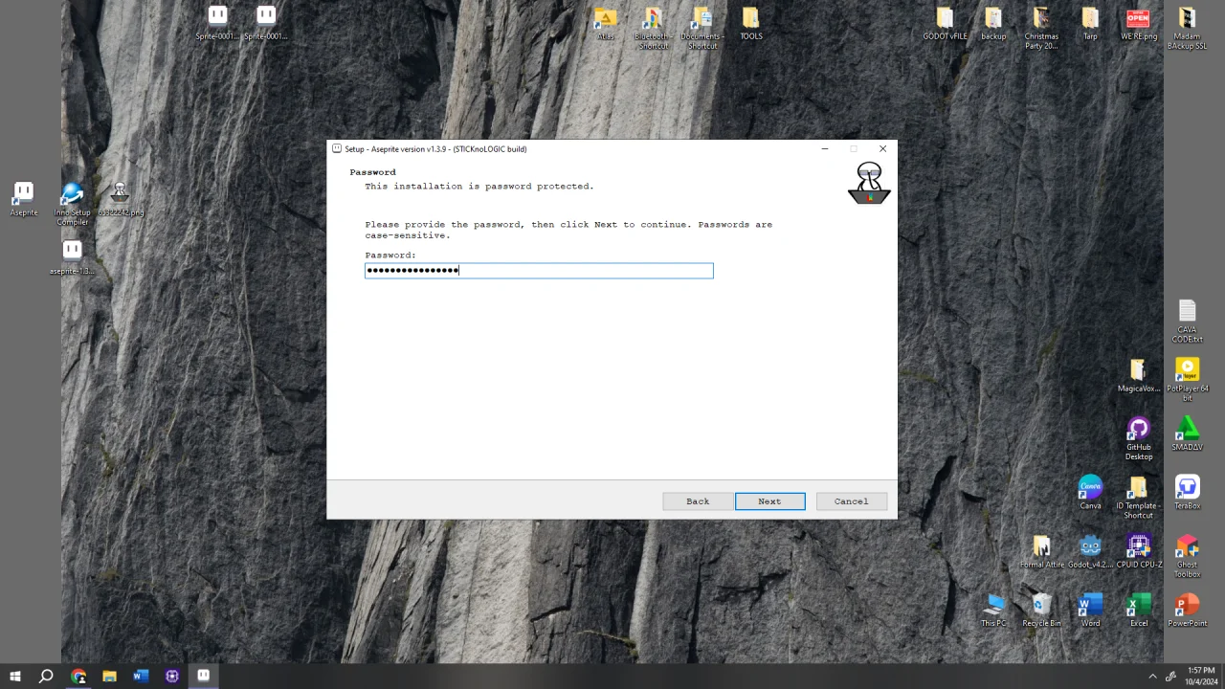Select the Canva desktop shortcut
The height and width of the screenshot is (689, 1225).
[x=1090, y=492]
